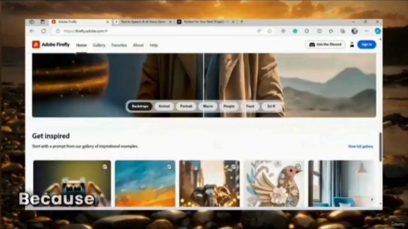Open the Favorites nav item
This screenshot has width=408, height=229.
119,45
